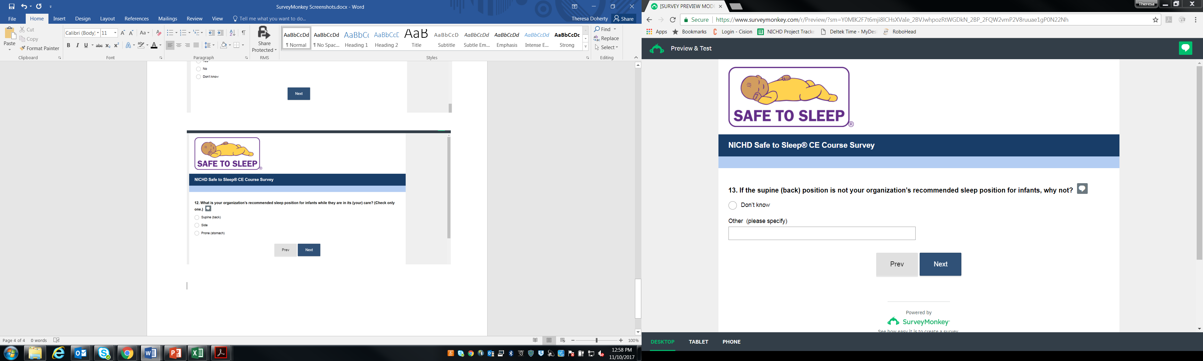
Task: Click the Bold formatting icon
Action: [69, 45]
